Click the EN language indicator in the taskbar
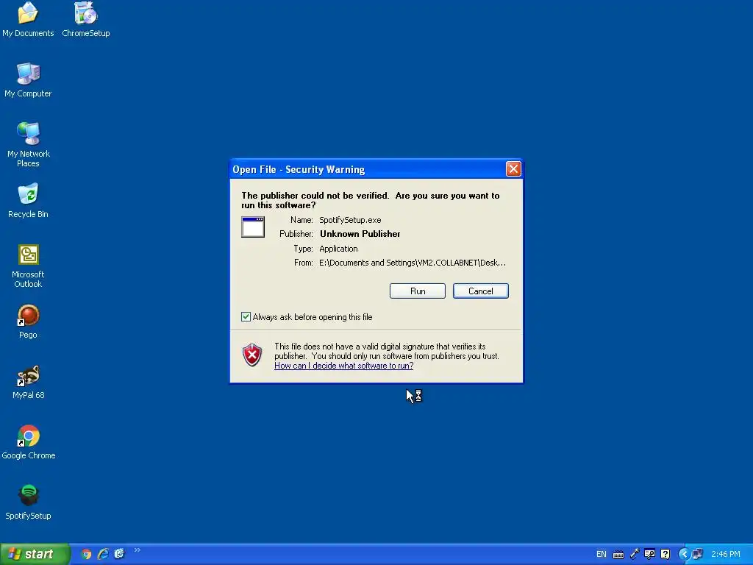 [x=602, y=554]
